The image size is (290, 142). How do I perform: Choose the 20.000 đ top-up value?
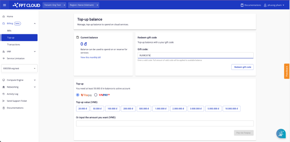click(83, 109)
